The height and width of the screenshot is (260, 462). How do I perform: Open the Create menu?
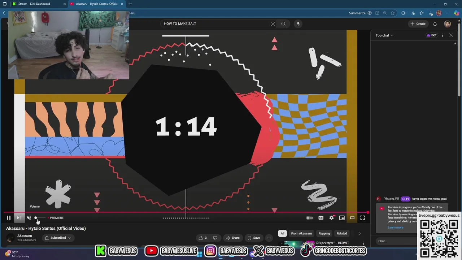418,24
